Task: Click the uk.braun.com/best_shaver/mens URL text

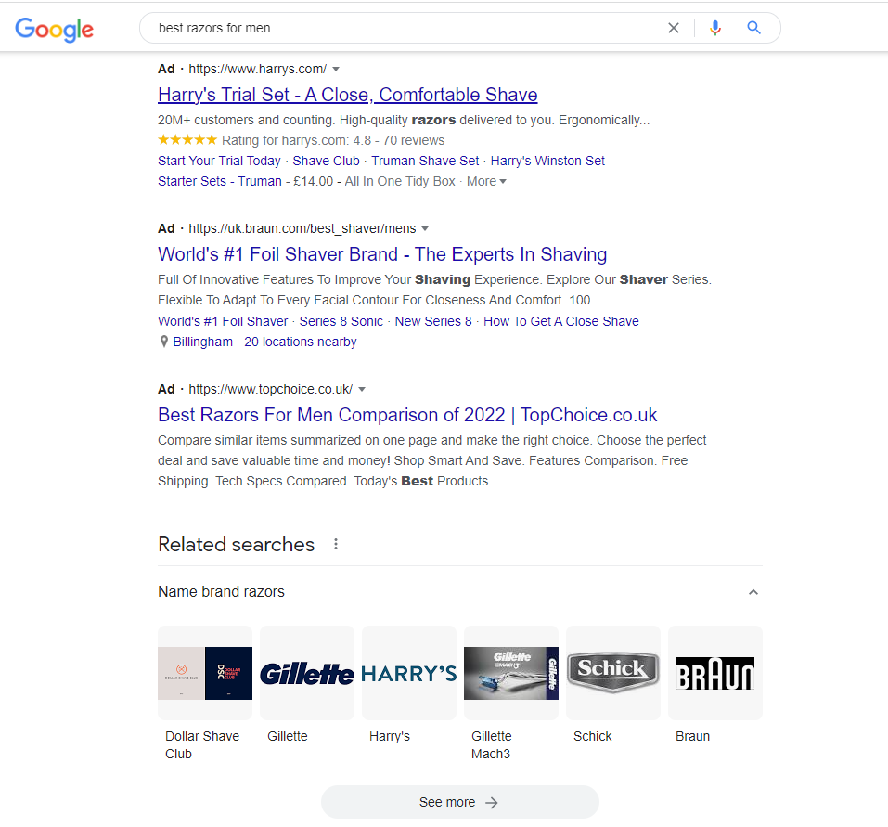Action: [x=302, y=229]
